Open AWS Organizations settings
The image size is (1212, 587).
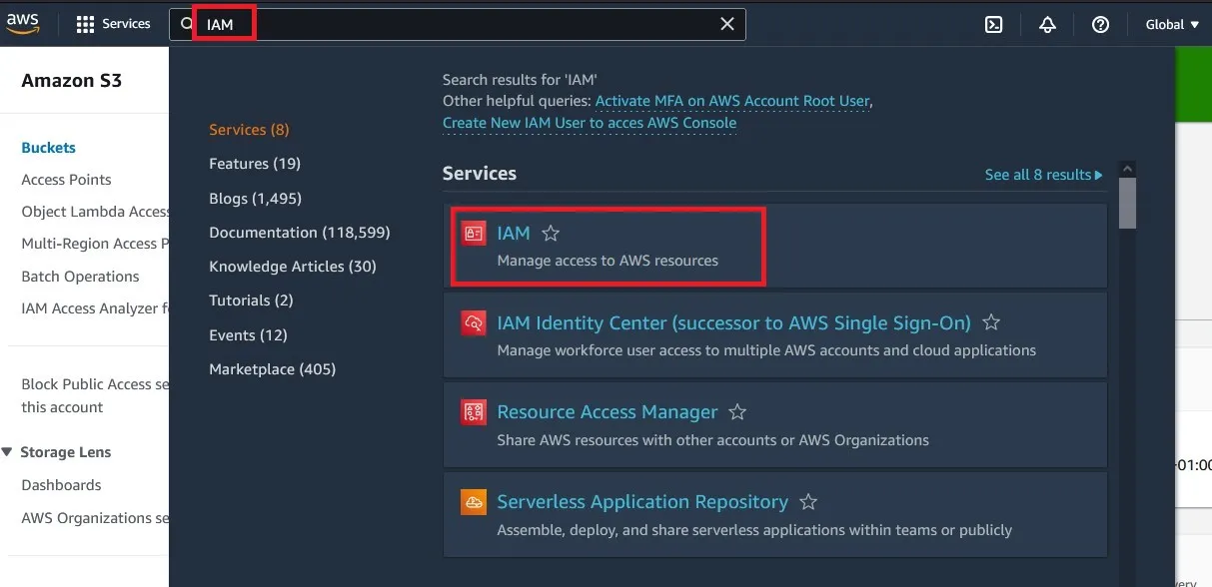[x=95, y=518]
